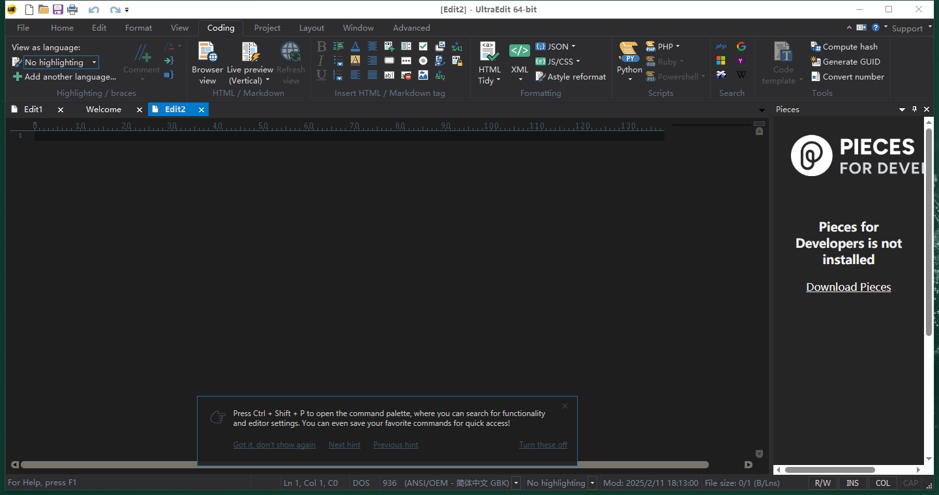Insert anchor link tag icon
The width and height of the screenshot is (939, 495).
point(440,61)
